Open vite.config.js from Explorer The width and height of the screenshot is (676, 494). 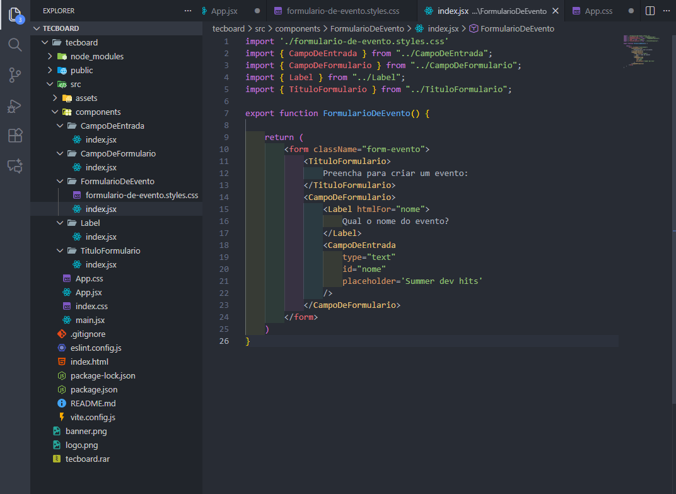(x=93, y=417)
